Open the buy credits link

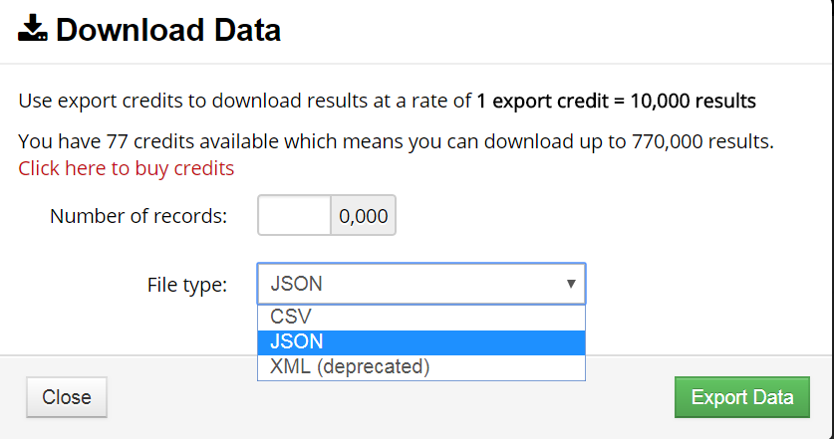pos(127,168)
